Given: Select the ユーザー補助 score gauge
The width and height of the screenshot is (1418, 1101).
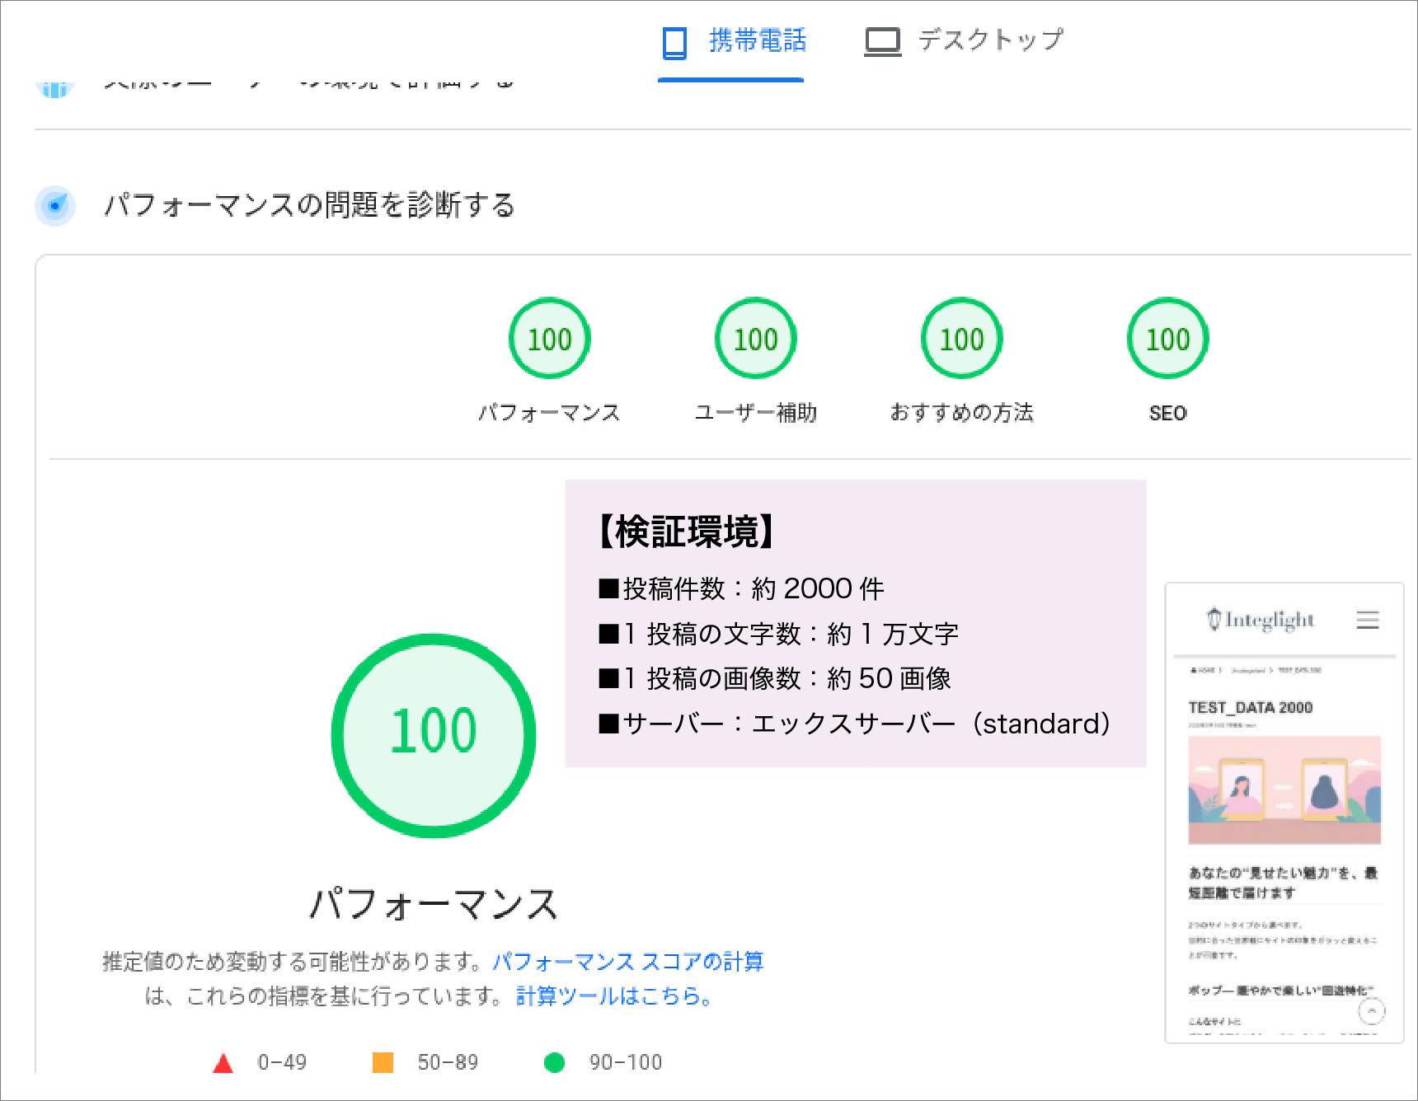Looking at the screenshot, I should [x=755, y=339].
